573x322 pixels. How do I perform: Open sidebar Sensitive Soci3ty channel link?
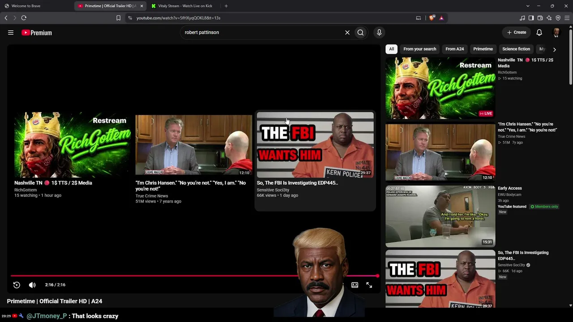point(511,265)
